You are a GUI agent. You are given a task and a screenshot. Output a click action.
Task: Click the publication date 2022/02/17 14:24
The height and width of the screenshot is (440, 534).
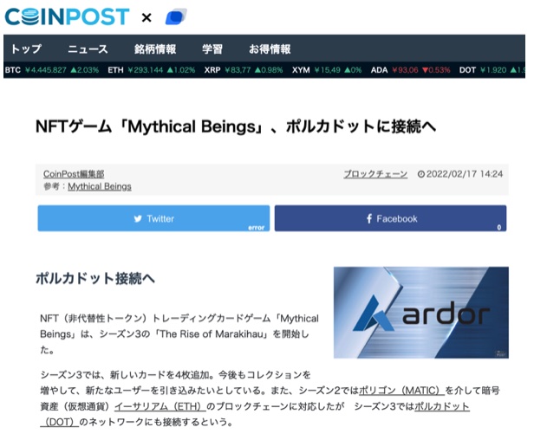(x=465, y=174)
